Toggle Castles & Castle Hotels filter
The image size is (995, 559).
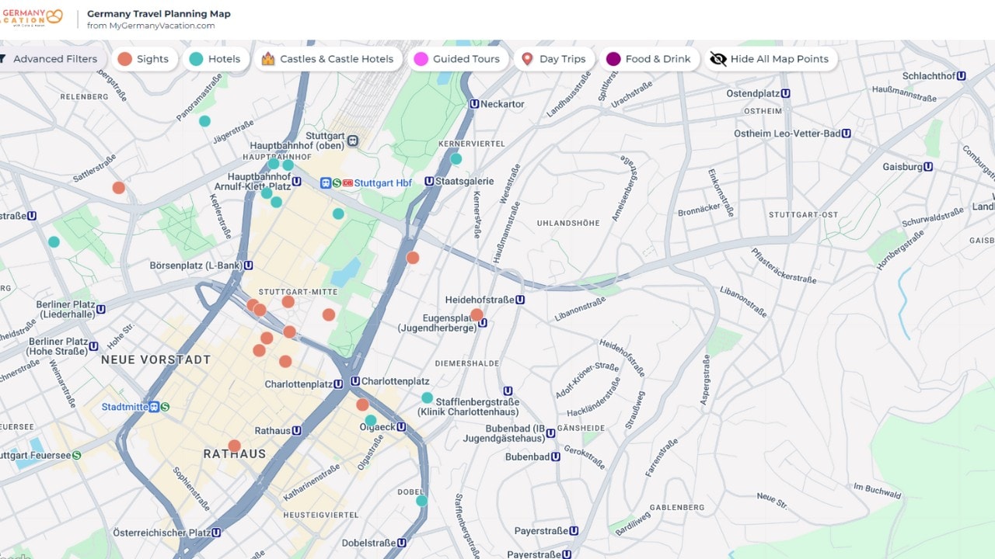(x=327, y=59)
